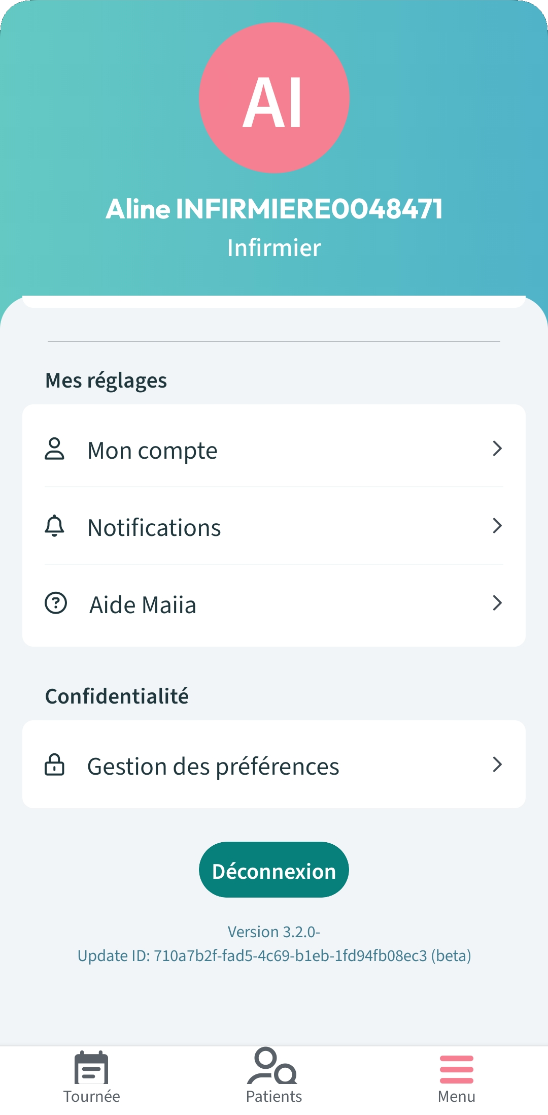This screenshot has height=1115, width=548.
Task: Click the pink AI avatar circle
Action: [x=274, y=98]
